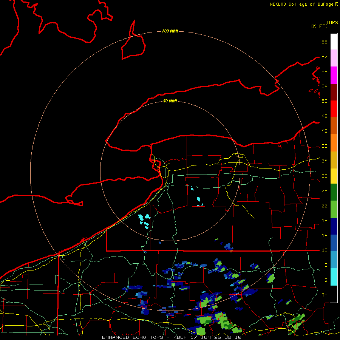Select the light blue legend swatch
The image size is (340, 340).
[334, 260]
